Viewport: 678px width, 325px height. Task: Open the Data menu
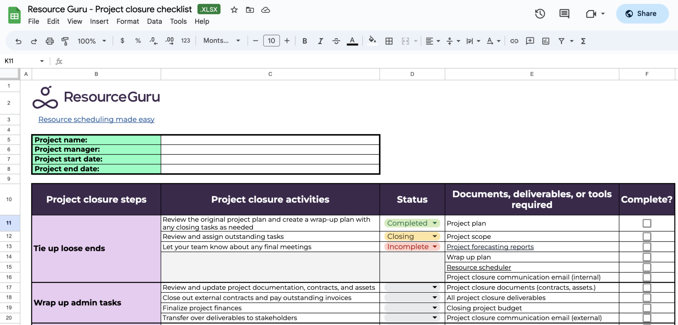tap(154, 21)
